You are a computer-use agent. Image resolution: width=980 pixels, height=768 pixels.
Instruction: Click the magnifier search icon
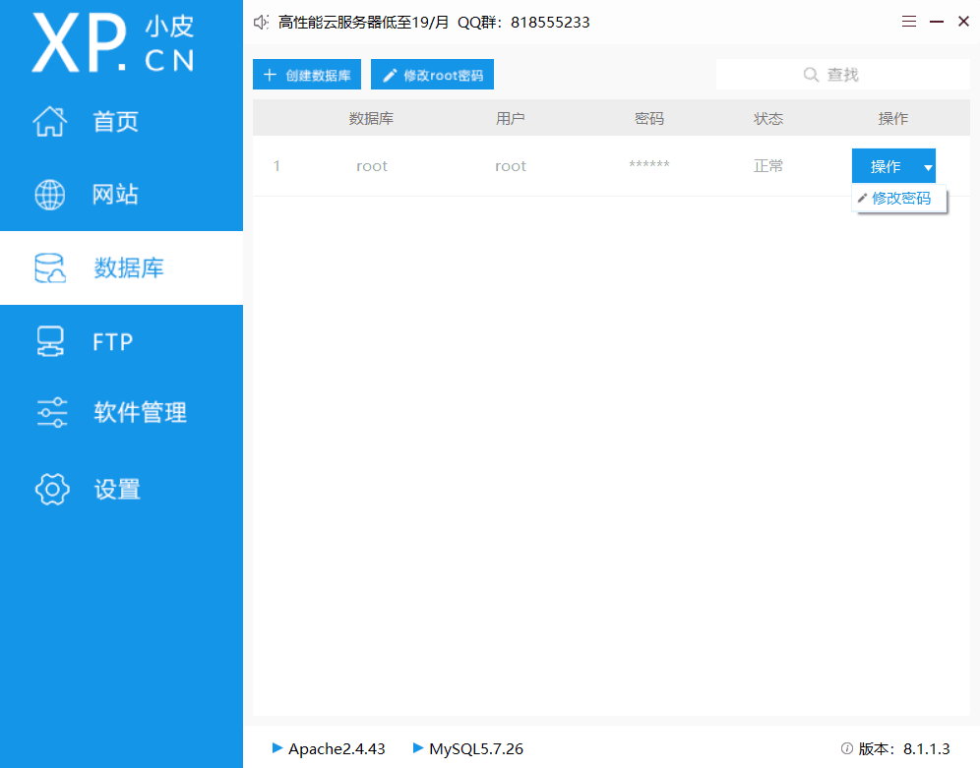pyautogui.click(x=811, y=75)
